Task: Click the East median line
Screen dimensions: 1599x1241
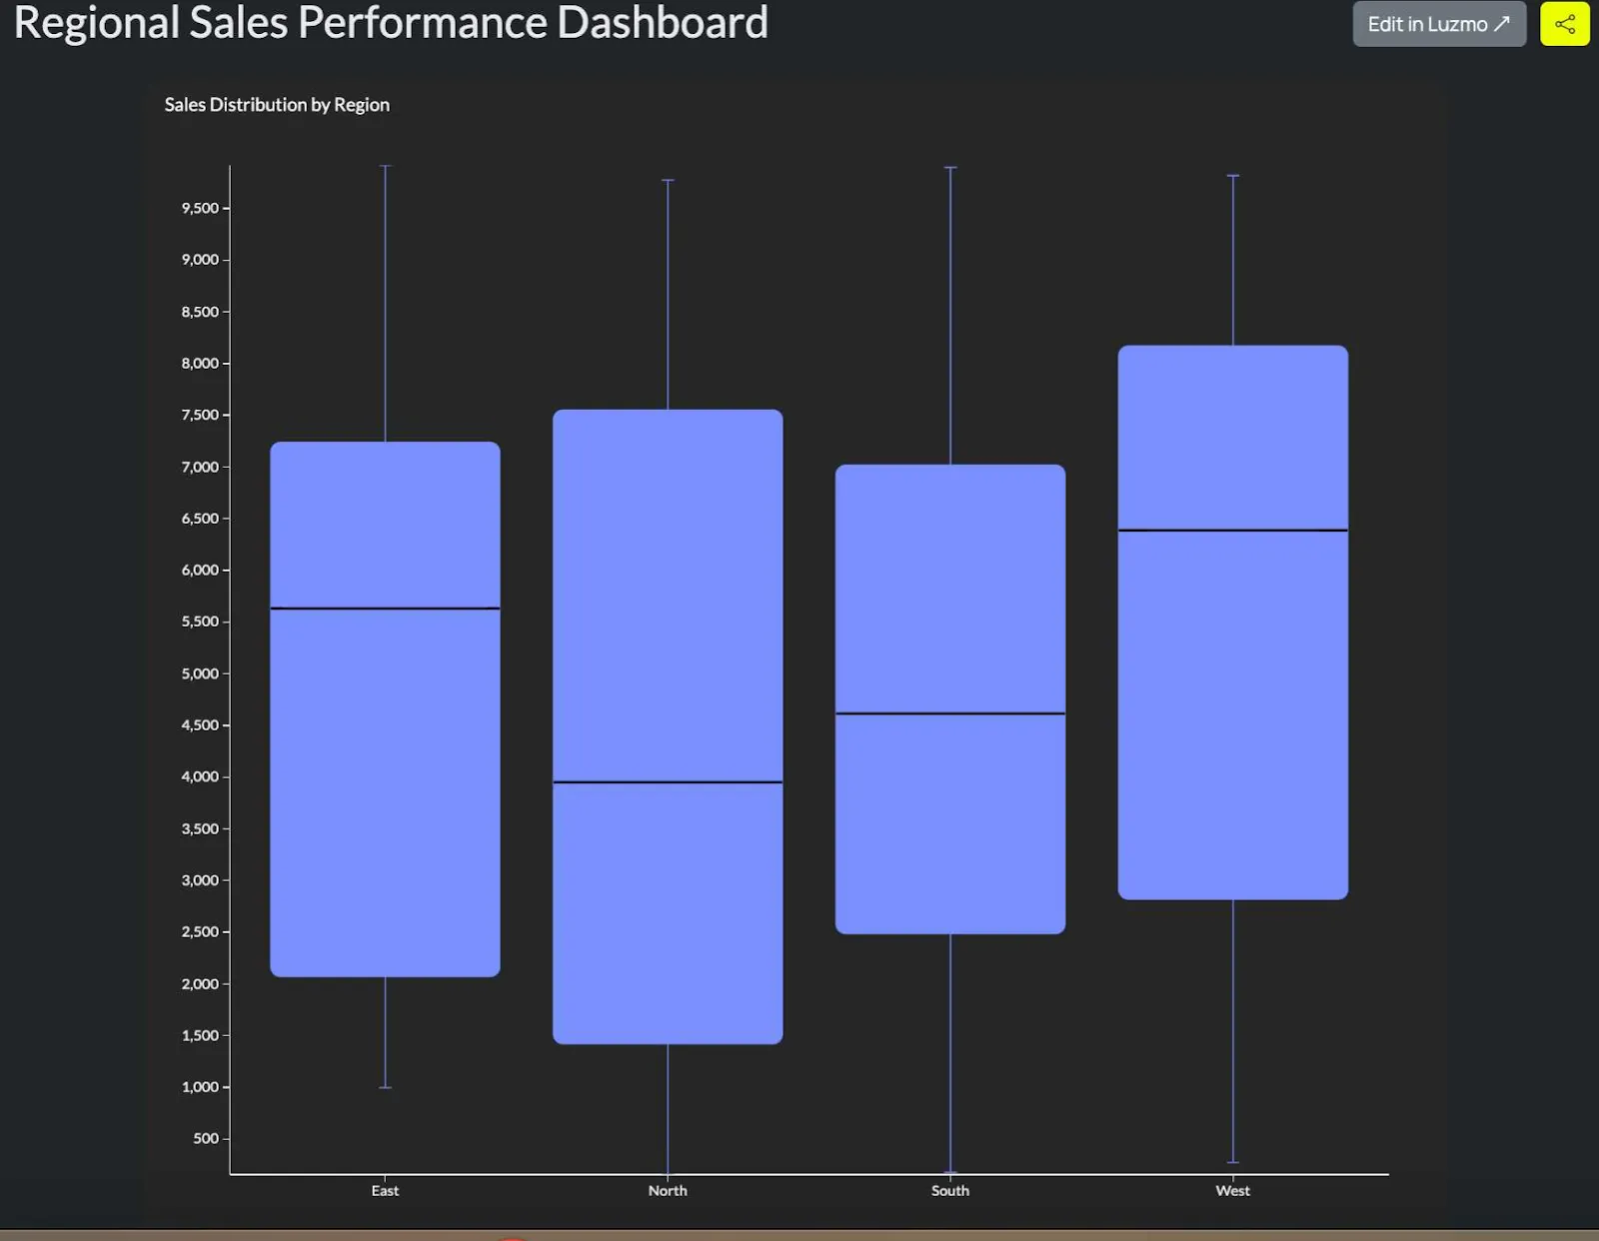Action: (x=385, y=608)
